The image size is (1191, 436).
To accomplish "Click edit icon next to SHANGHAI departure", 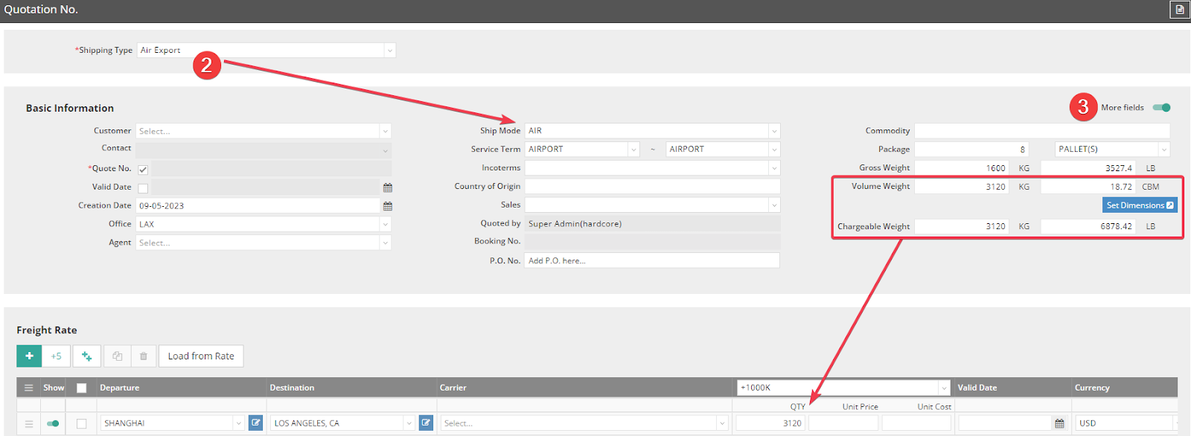I will pyautogui.click(x=255, y=423).
